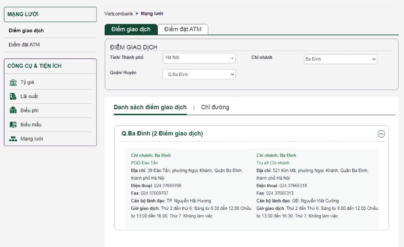Viewport: 404px width, 247px height.
Task: Select the Điểm giao dịch tab
Action: (131, 29)
